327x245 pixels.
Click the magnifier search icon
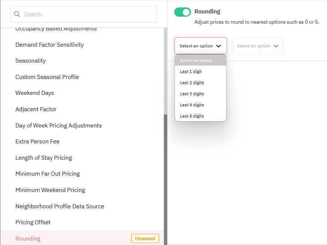tap(17, 14)
